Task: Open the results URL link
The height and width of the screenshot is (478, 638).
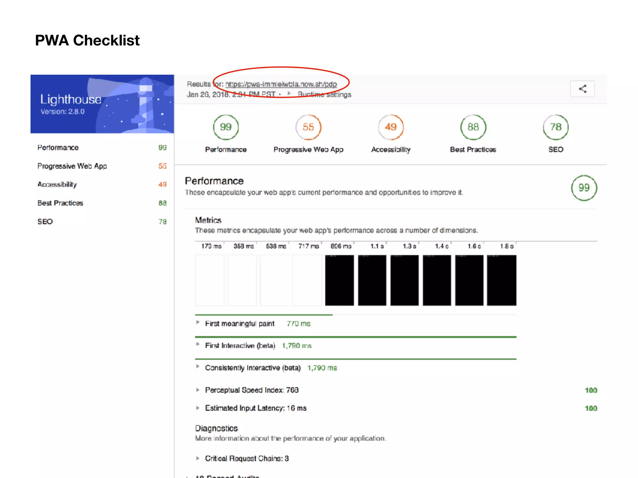Action: [281, 84]
